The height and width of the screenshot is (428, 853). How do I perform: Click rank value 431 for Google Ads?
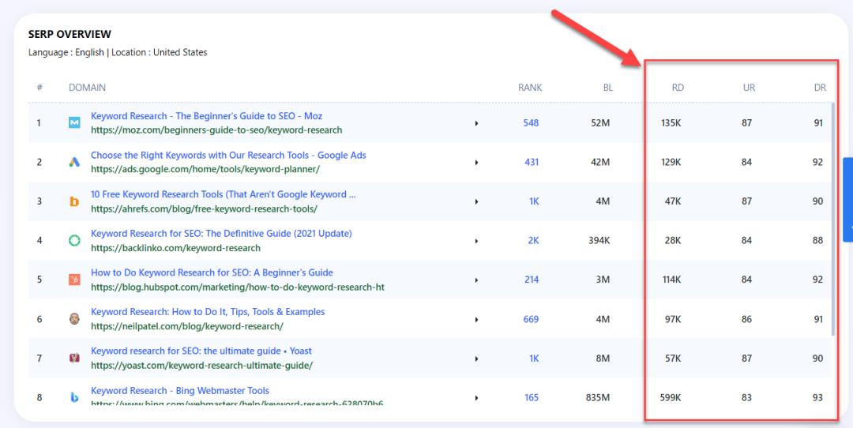coord(532,162)
